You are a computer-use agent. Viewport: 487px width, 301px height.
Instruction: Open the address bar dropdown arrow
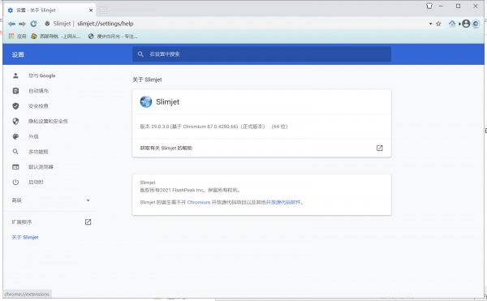tap(430, 24)
